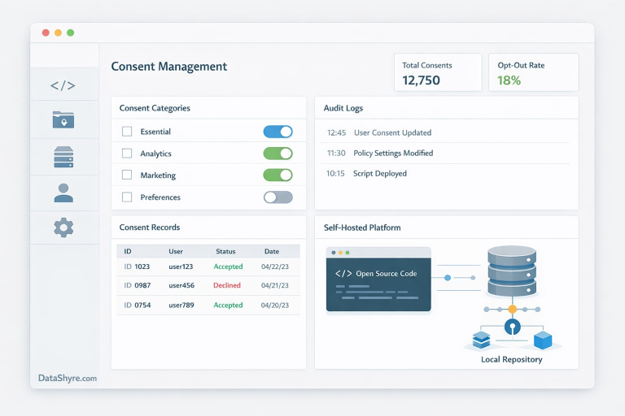
Task: Open the secured folder icon in sidebar
Action: point(63,119)
